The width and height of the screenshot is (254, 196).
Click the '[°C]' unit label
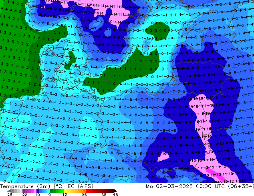[x=59, y=186]
